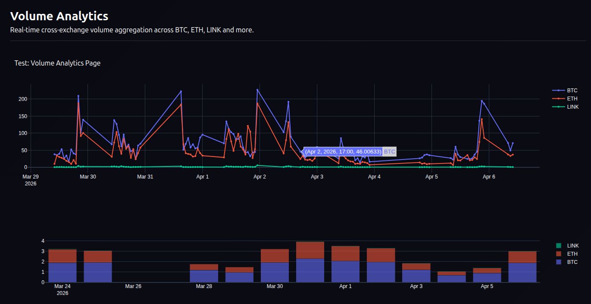Click the BTC legend marker on bar chart
Image resolution: width=591 pixels, height=304 pixels.
coord(559,262)
